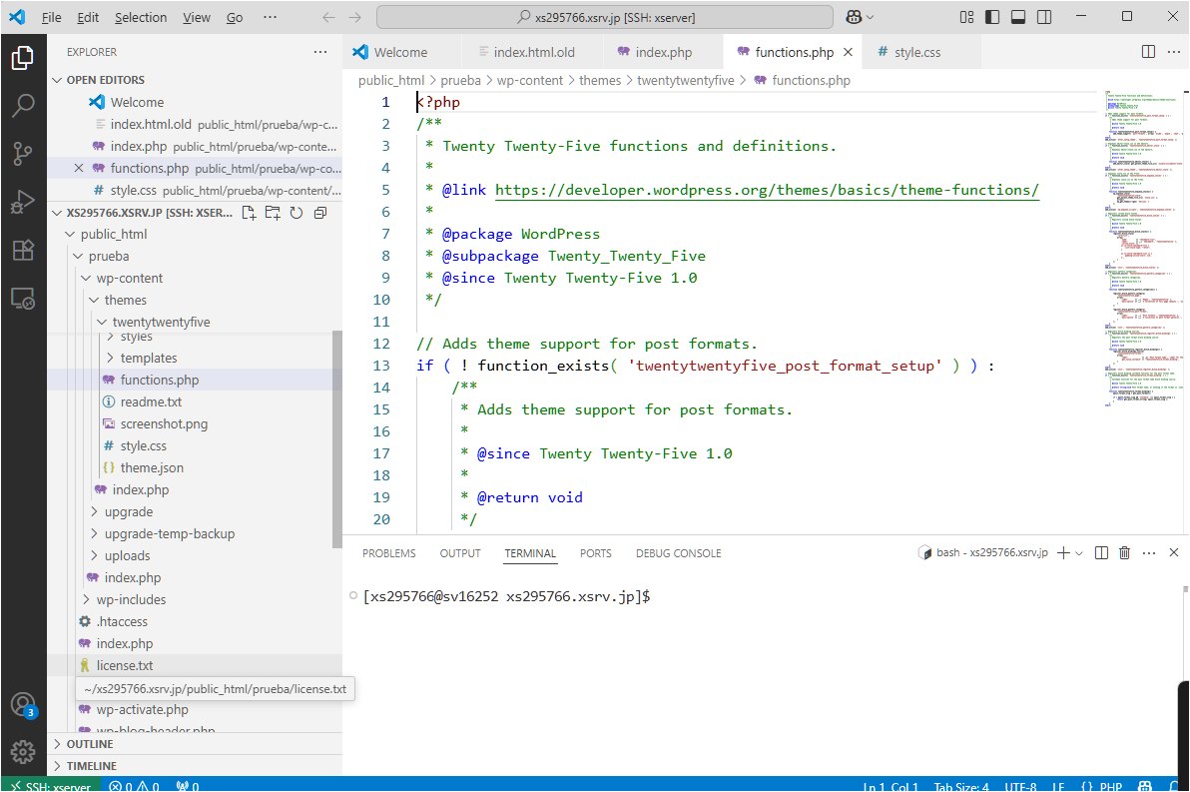Create a new file from explorer toolbar
The image size is (1190, 792).
(249, 212)
